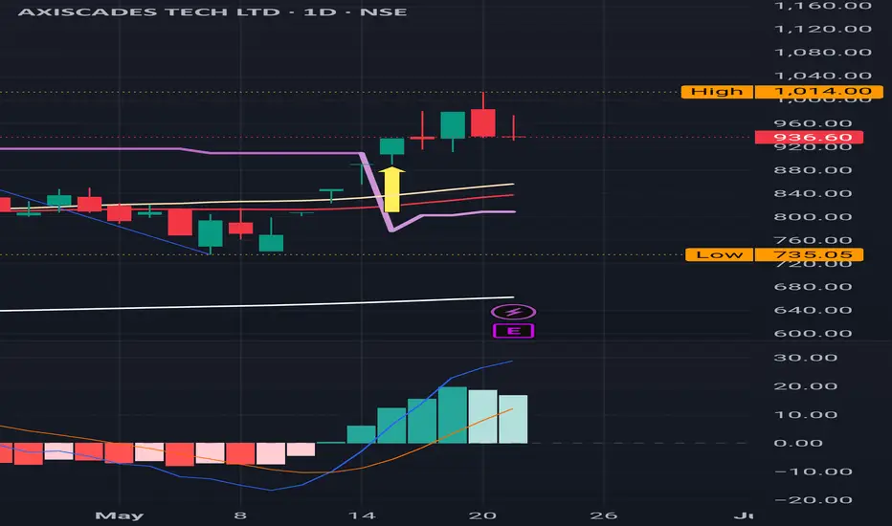Screen dimensions: 892x526
Task: Click the purple lightning bolt event icon
Action: (513, 312)
